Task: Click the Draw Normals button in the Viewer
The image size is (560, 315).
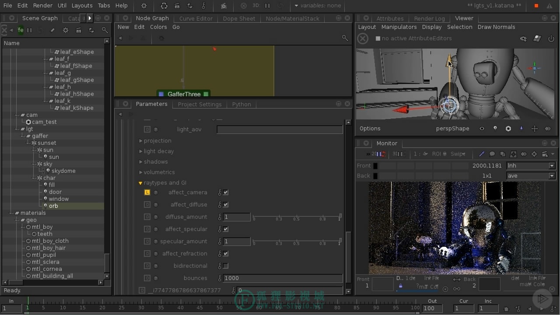Action: [x=496, y=27]
